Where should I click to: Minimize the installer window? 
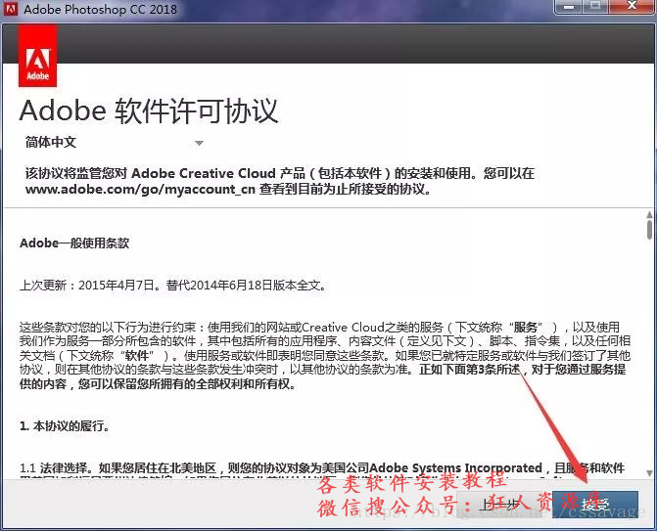click(569, 7)
